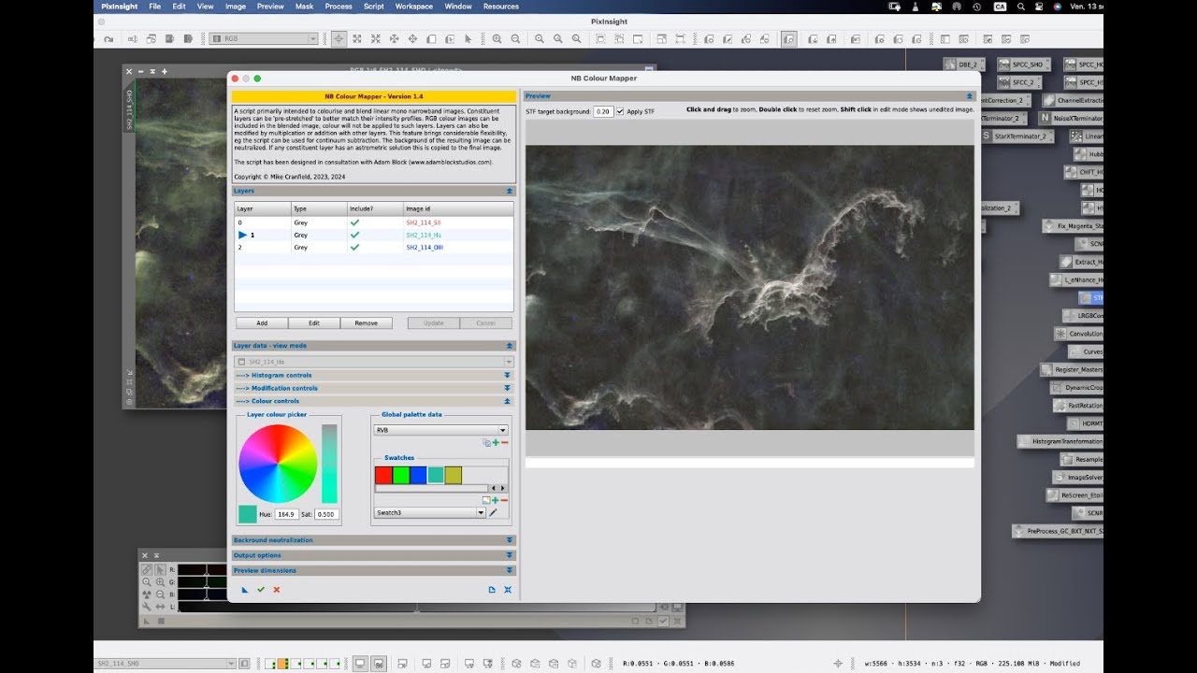Click the Sat value input field

[325, 514]
